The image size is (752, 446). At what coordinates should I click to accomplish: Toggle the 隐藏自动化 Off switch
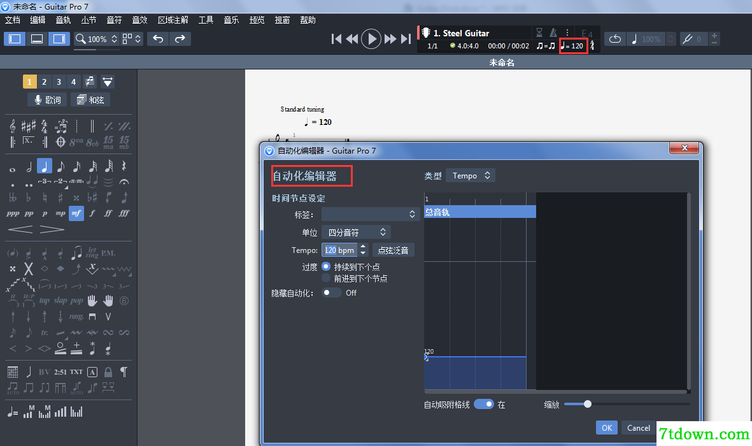[331, 292]
